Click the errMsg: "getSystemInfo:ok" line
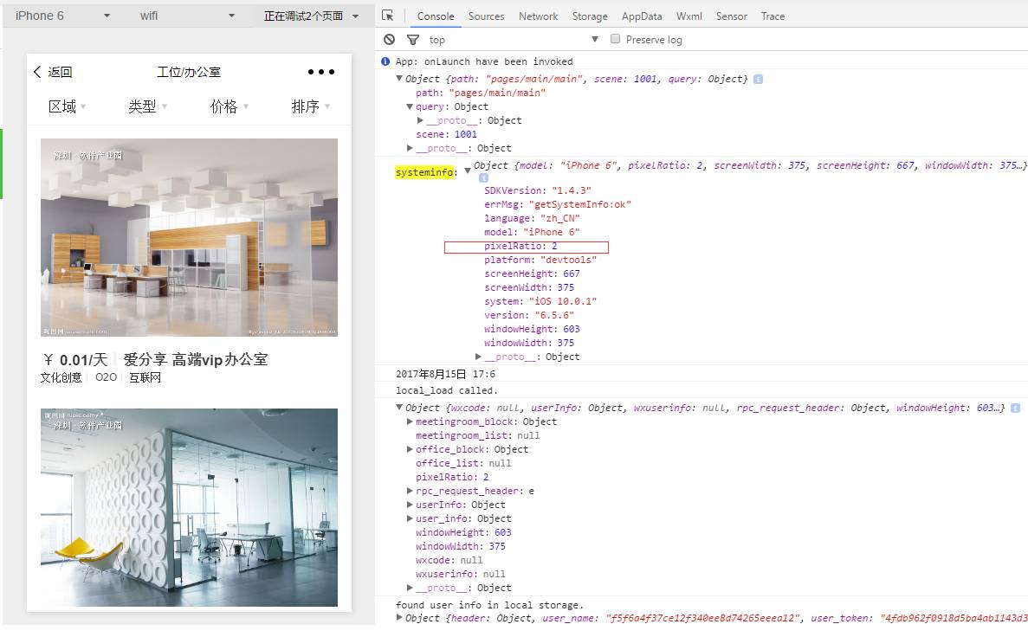Viewport: 1028px width, 637px height. point(558,204)
